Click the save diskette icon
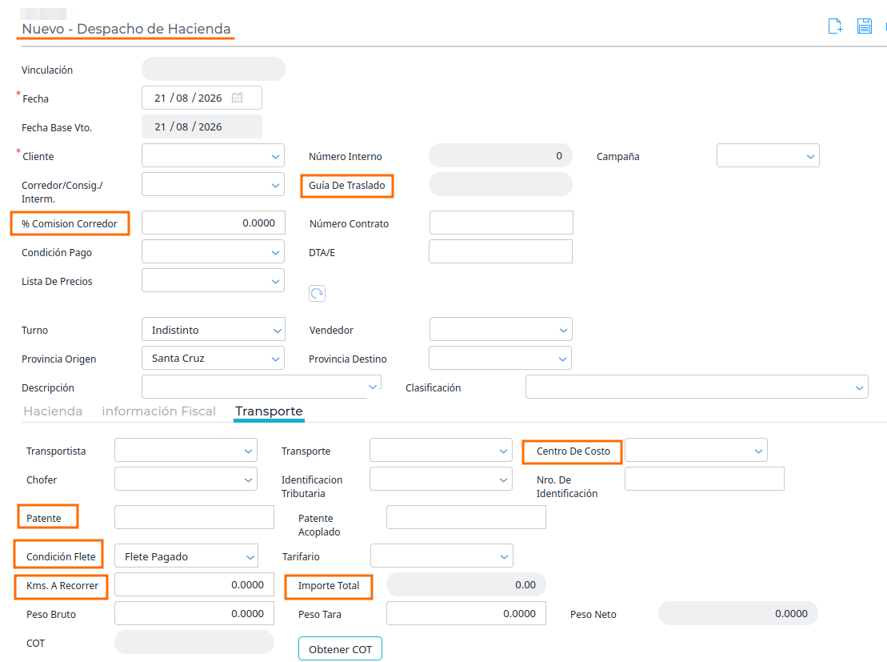The height and width of the screenshot is (662, 887). pos(864,26)
